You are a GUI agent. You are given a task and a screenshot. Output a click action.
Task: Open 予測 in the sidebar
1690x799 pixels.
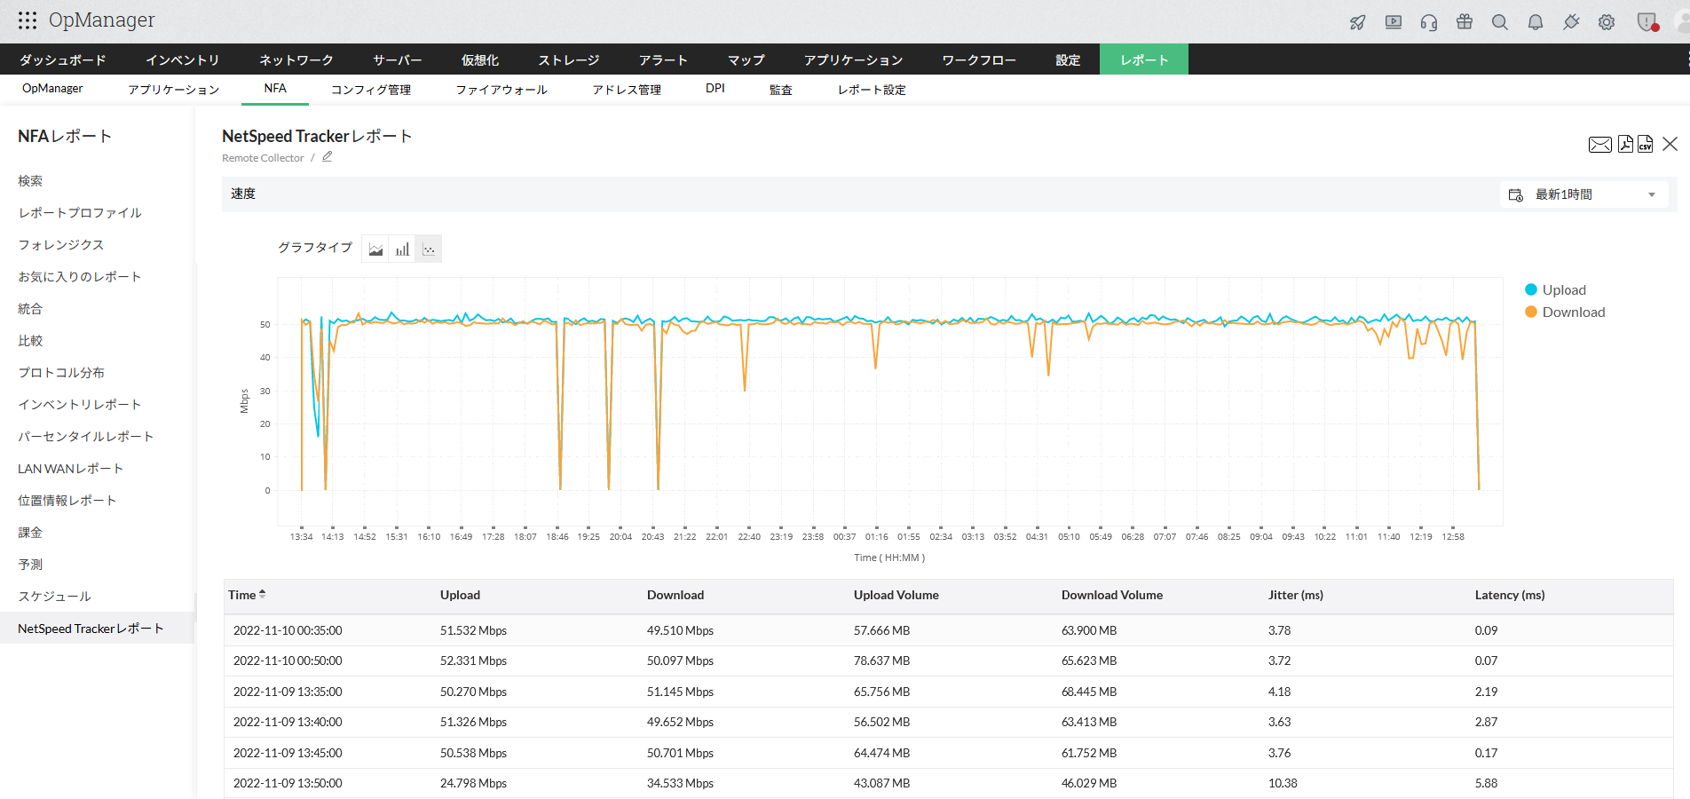pos(30,565)
